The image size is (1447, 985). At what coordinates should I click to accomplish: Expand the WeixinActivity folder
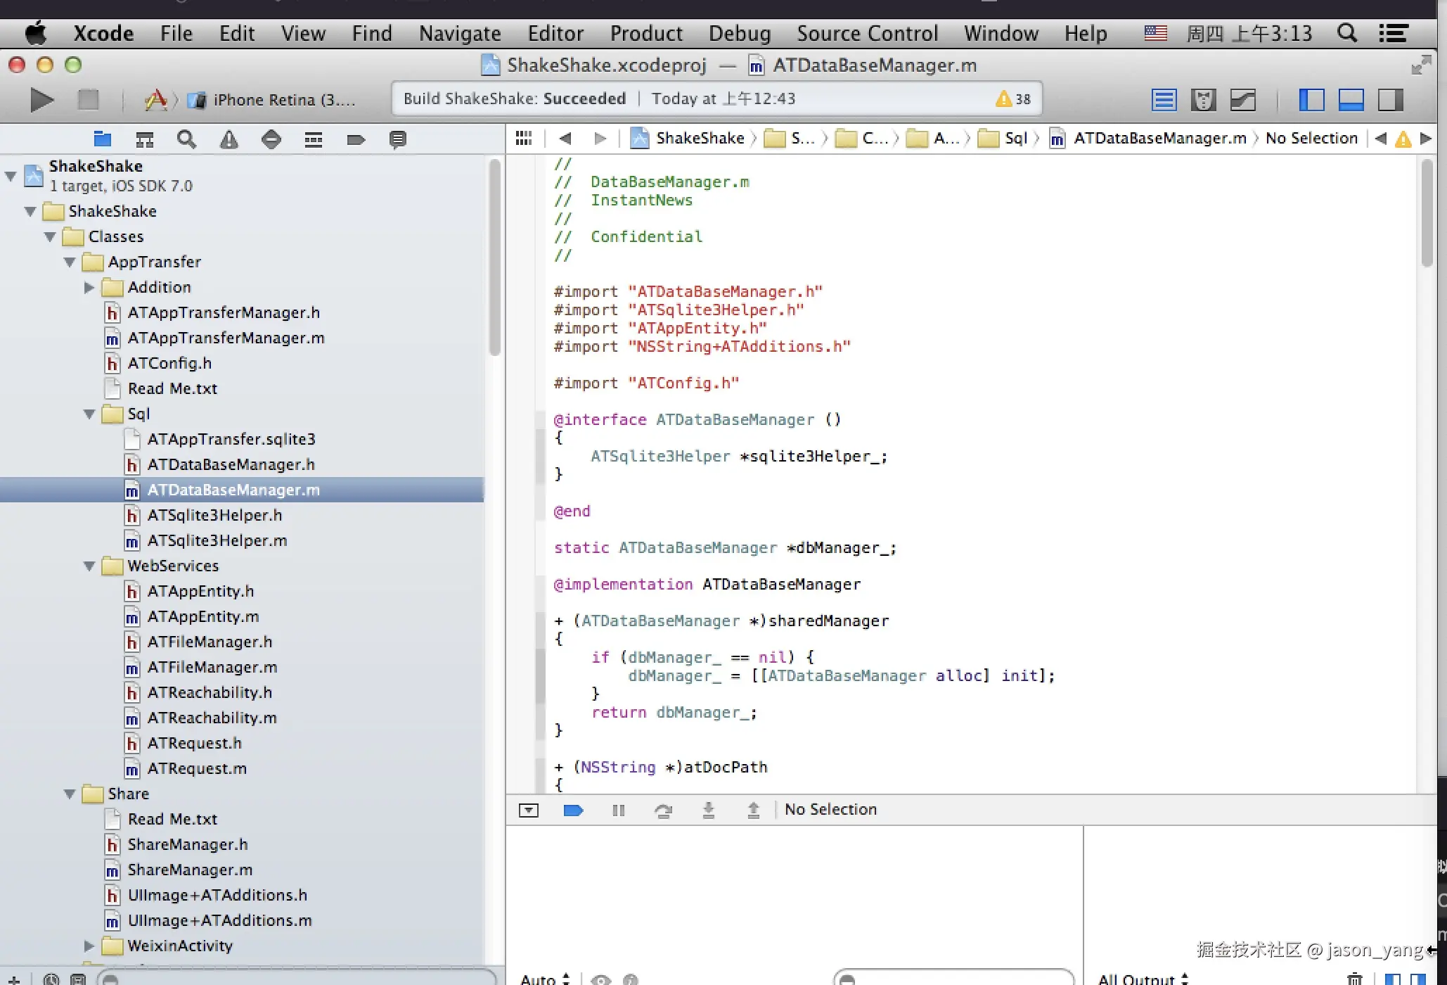click(89, 946)
